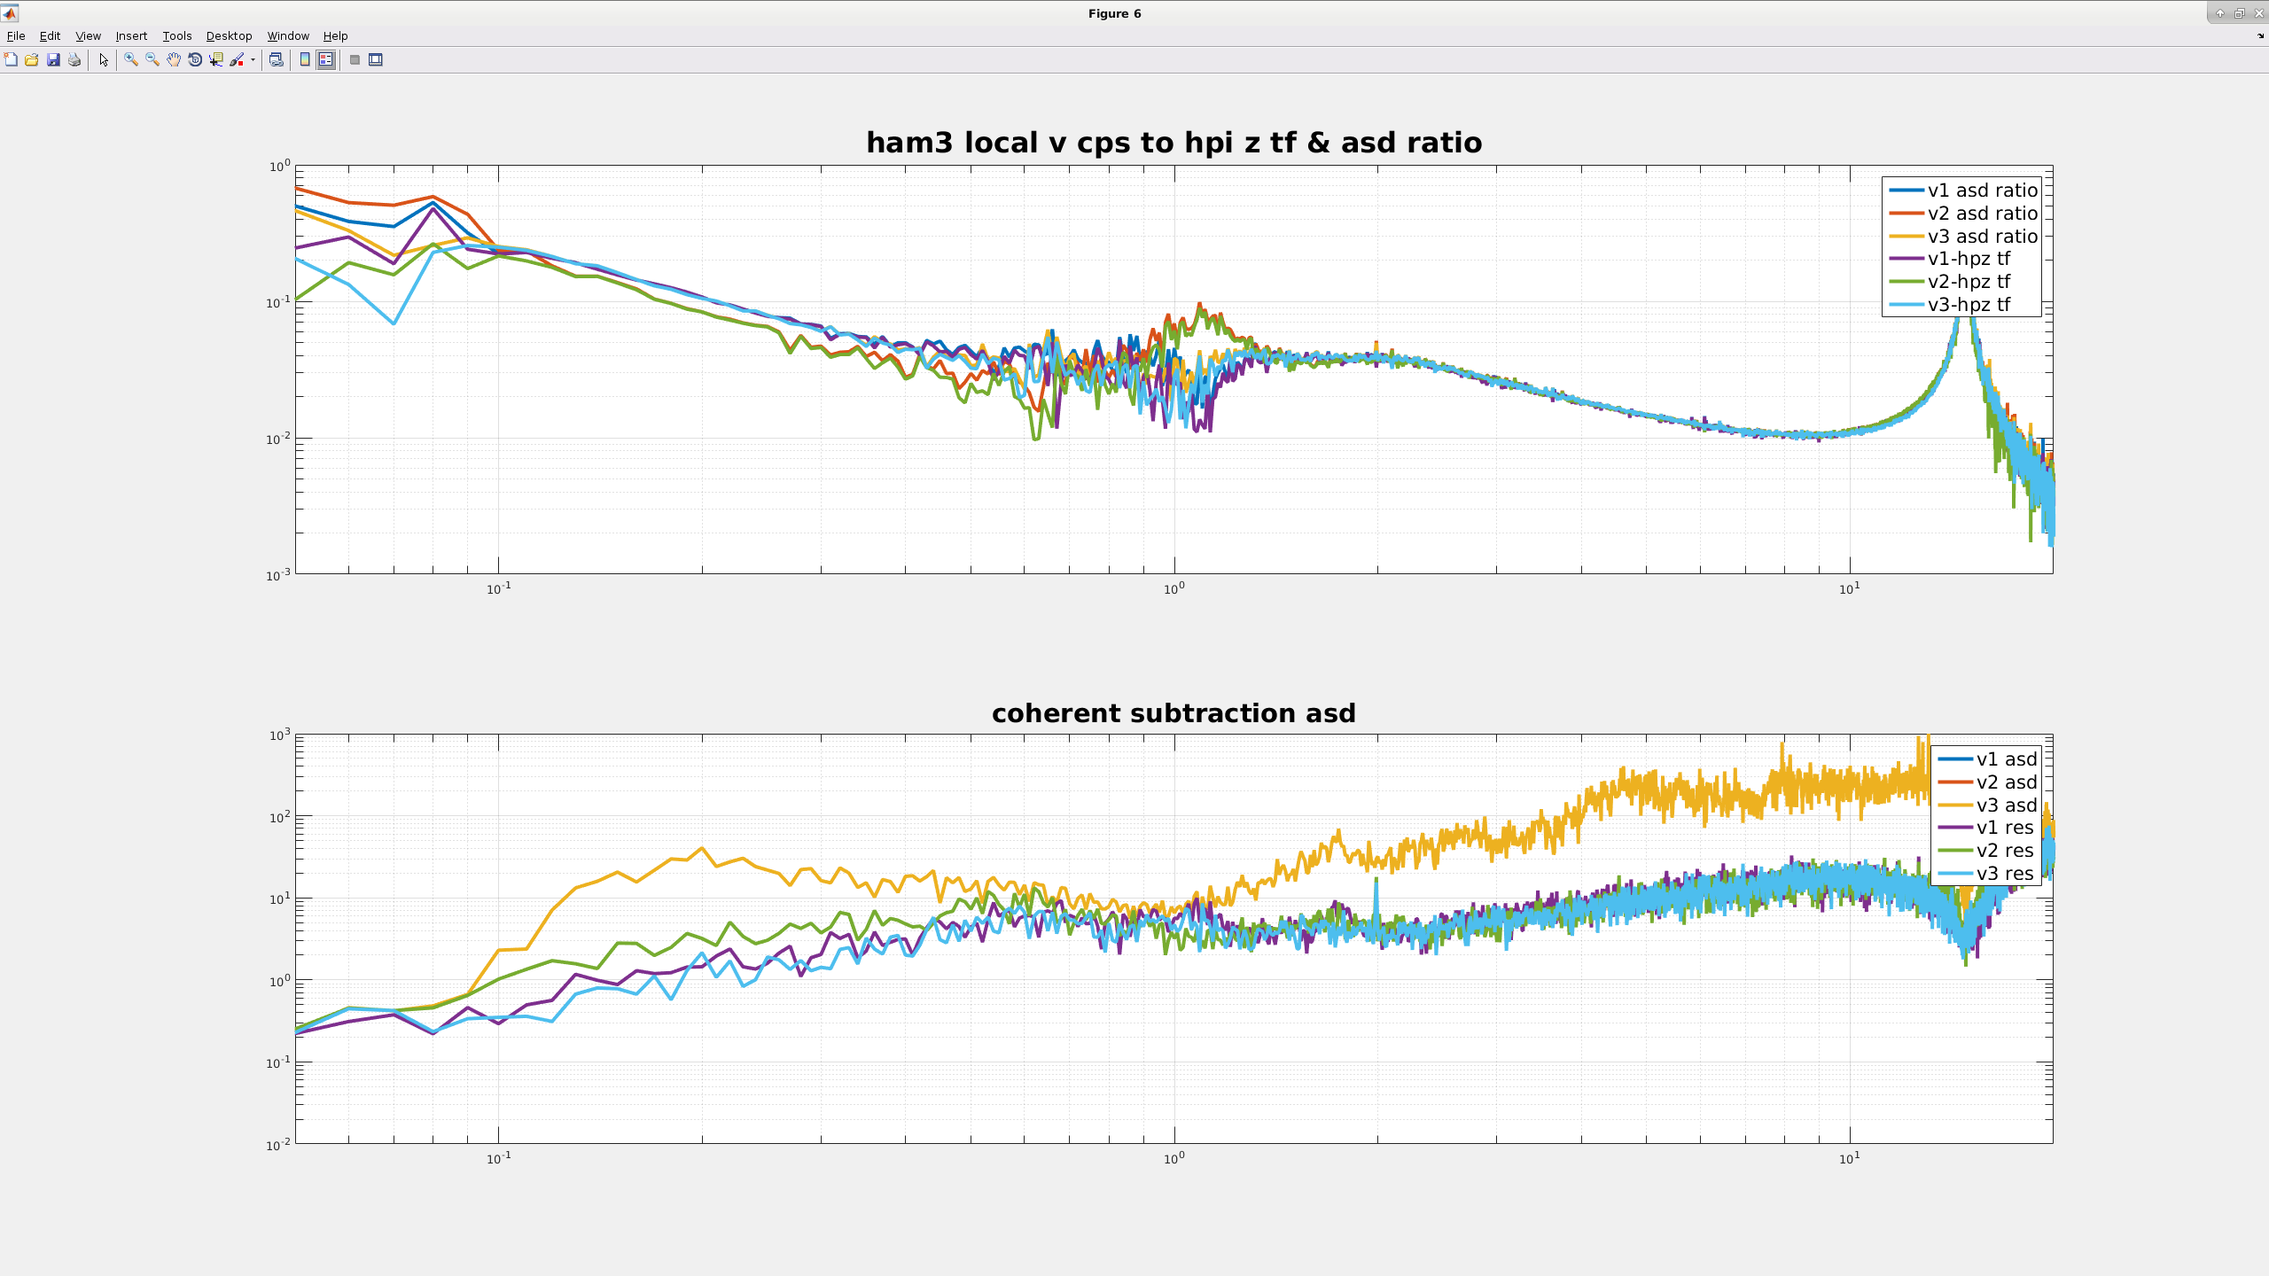Click the Hide Plot Tools icon
Image resolution: width=2269 pixels, height=1276 pixels.
[x=355, y=59]
